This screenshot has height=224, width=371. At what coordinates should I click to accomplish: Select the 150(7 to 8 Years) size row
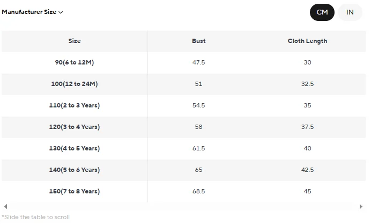183,191
